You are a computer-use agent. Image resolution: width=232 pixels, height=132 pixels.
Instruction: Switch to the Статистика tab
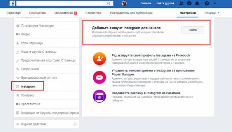pyautogui.click(x=93, y=13)
